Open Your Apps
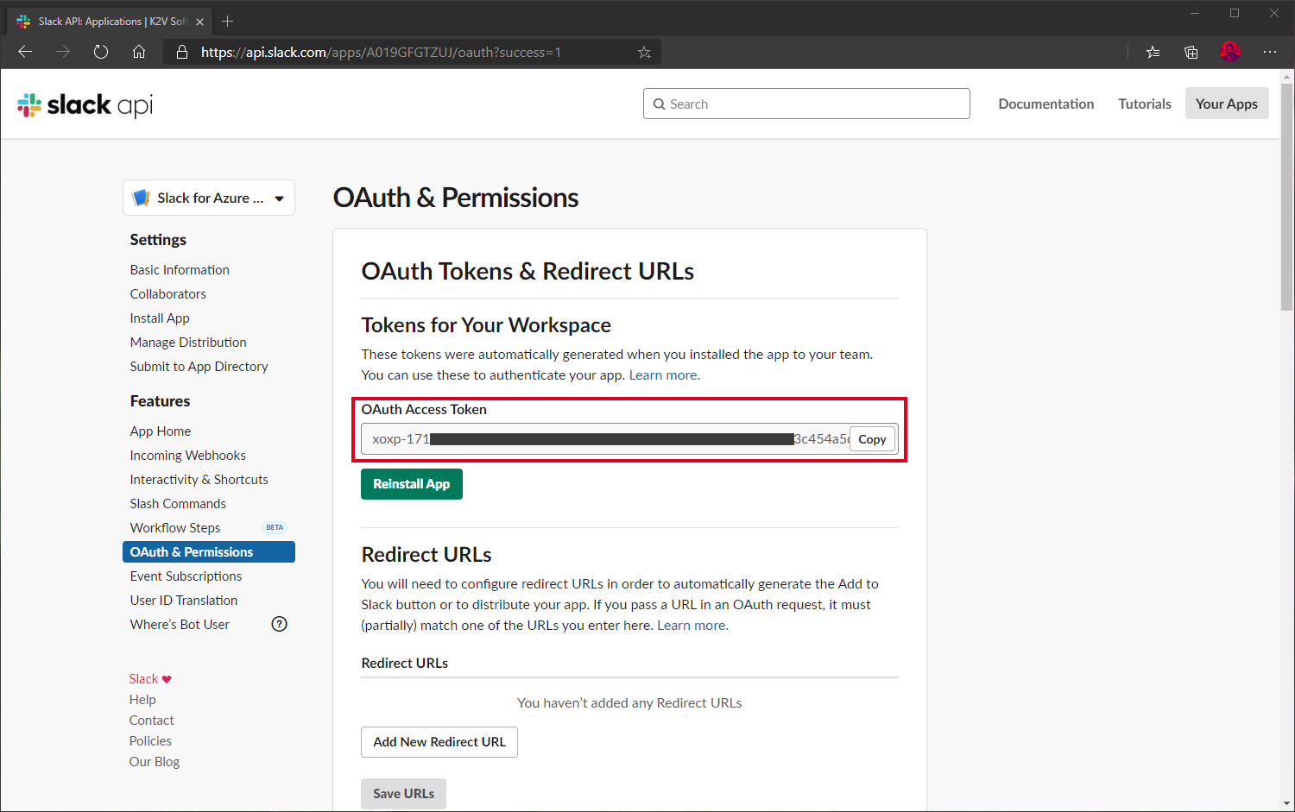The width and height of the screenshot is (1295, 812). pos(1227,104)
